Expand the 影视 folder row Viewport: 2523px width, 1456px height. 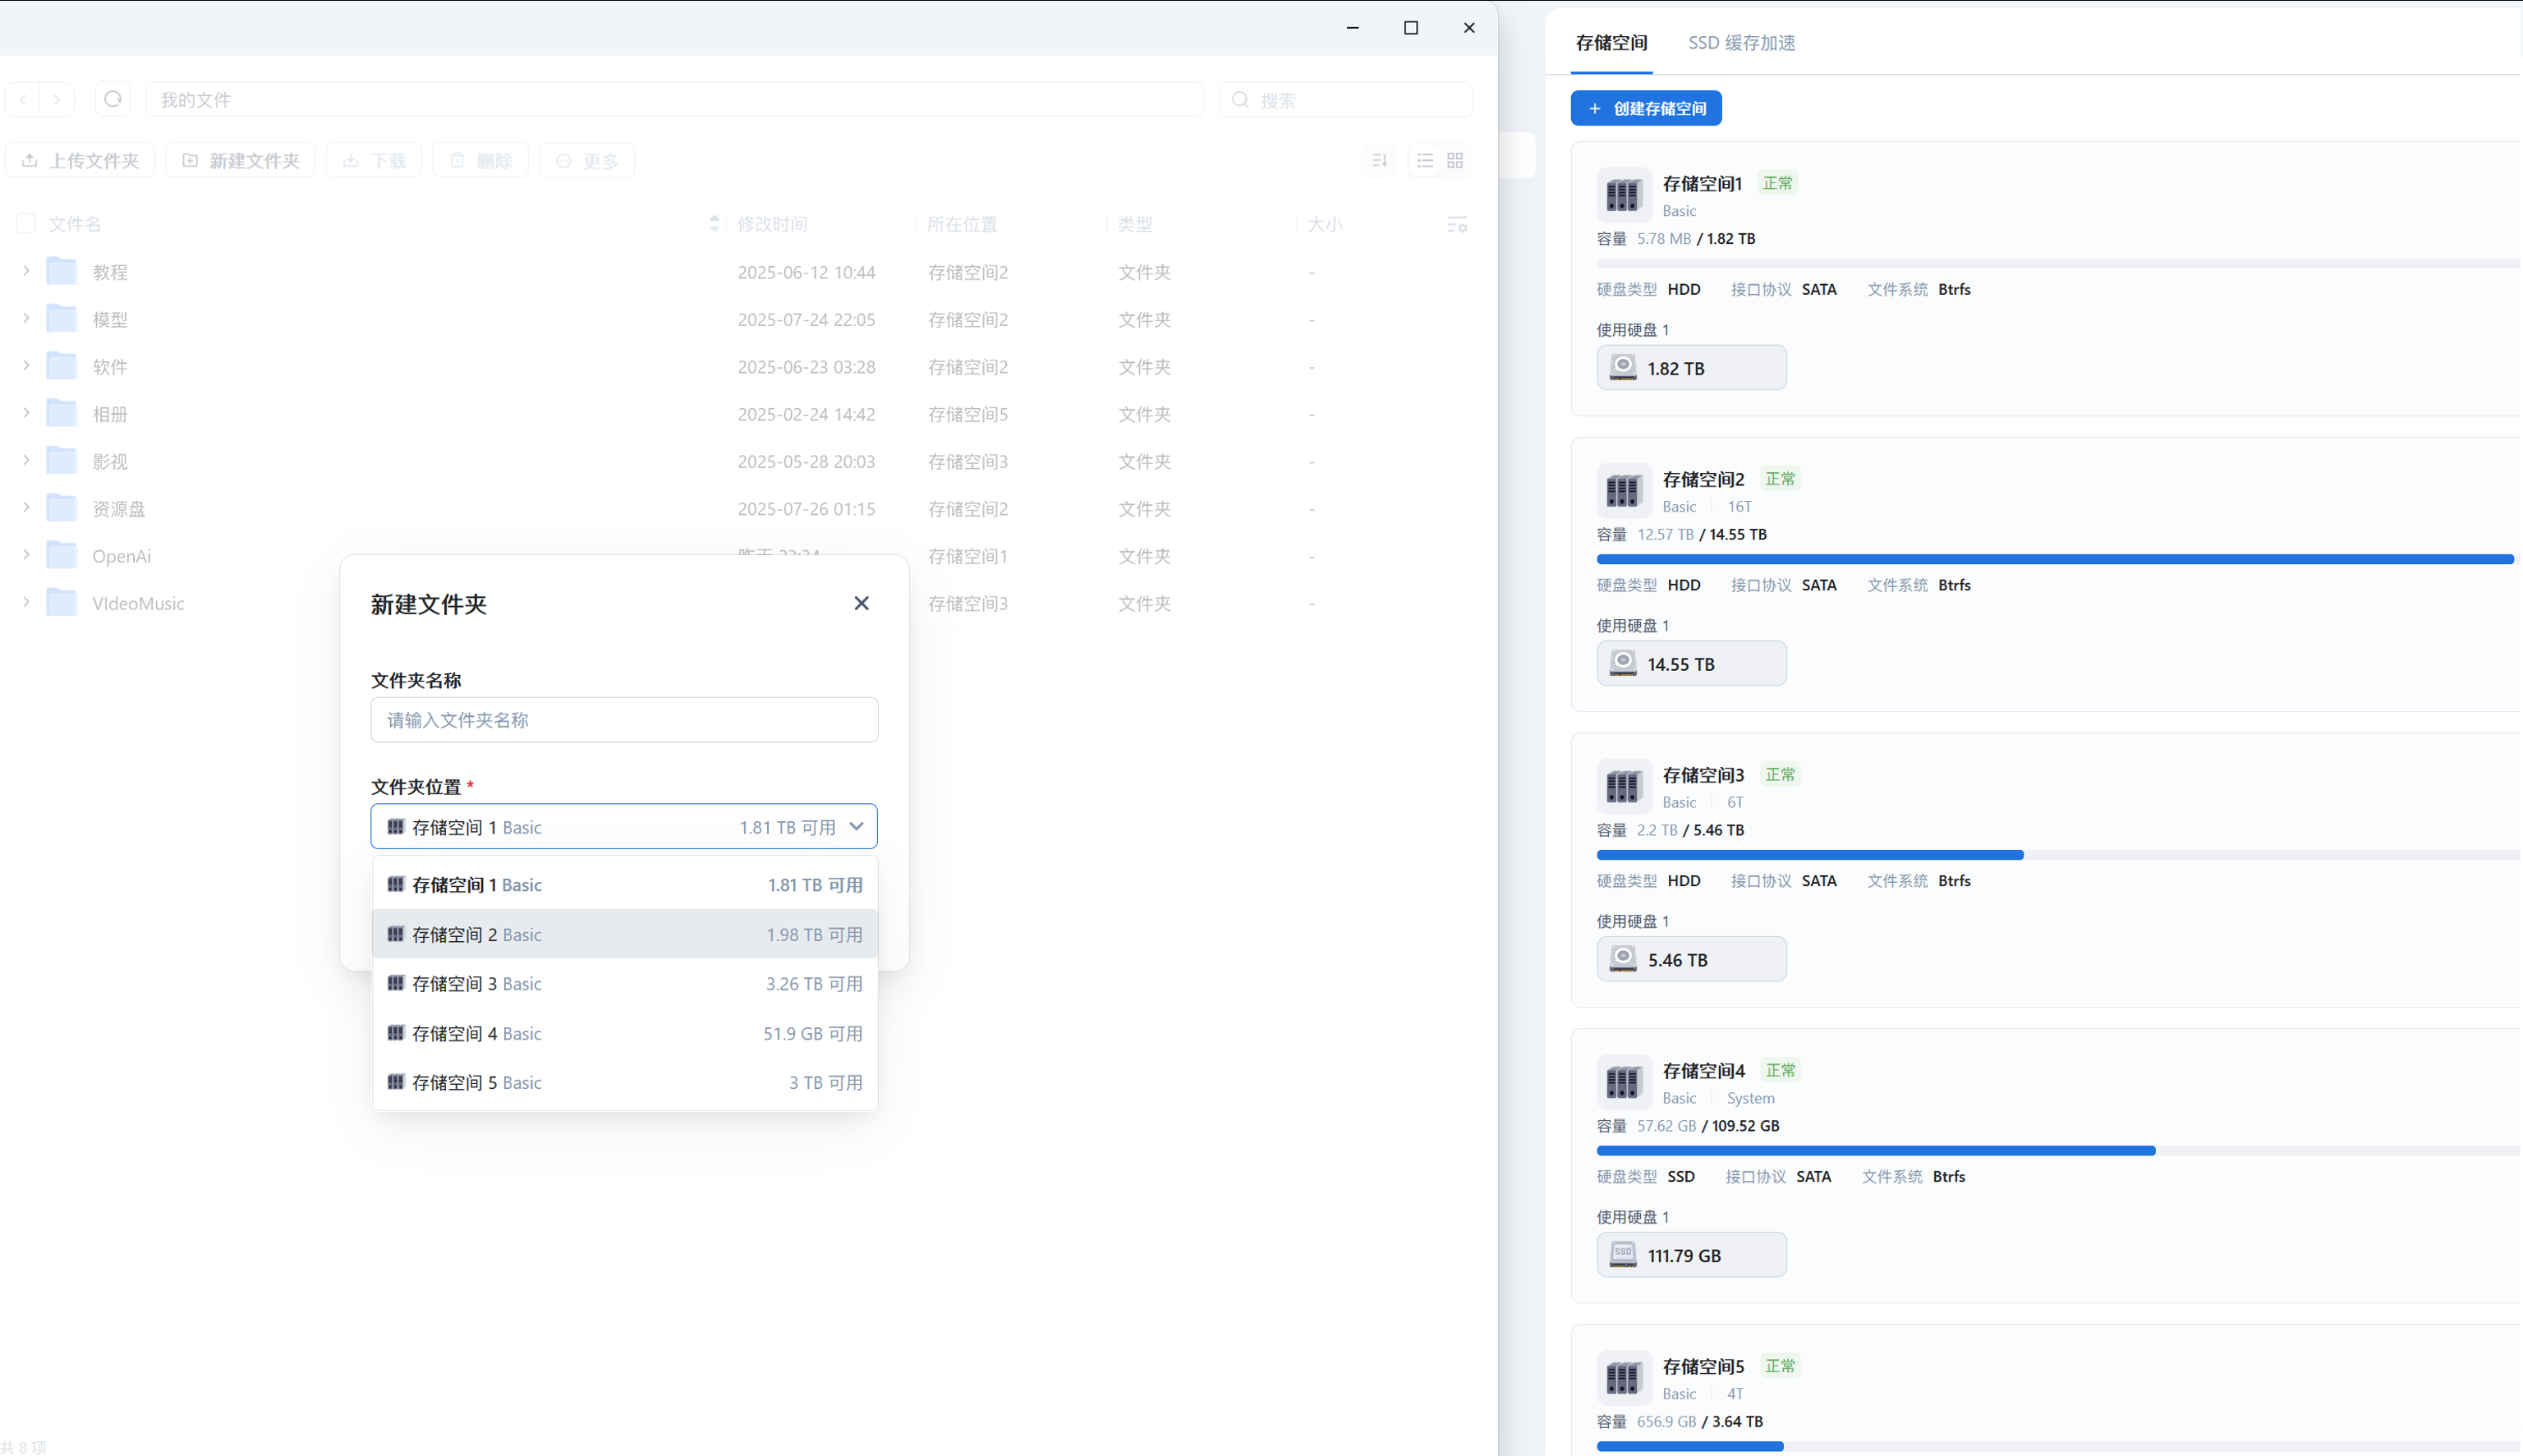pyautogui.click(x=26, y=460)
